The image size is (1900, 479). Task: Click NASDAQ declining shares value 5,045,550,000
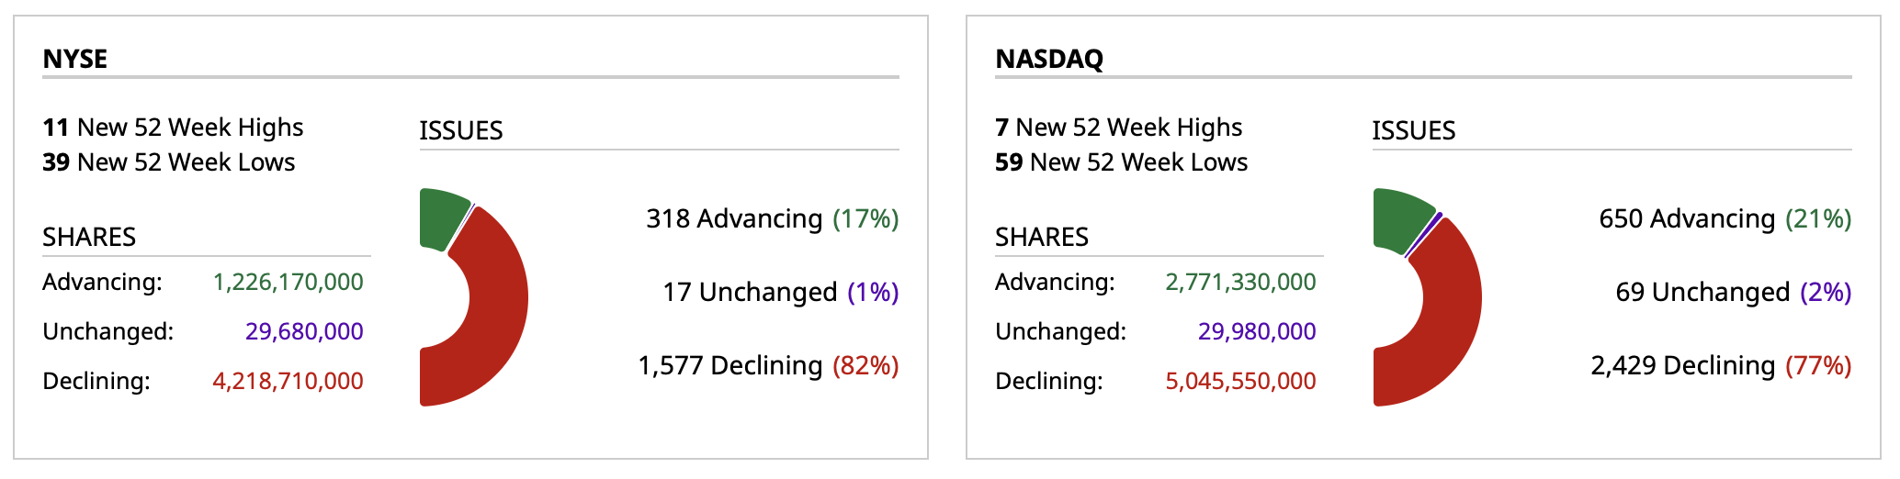(x=1240, y=381)
